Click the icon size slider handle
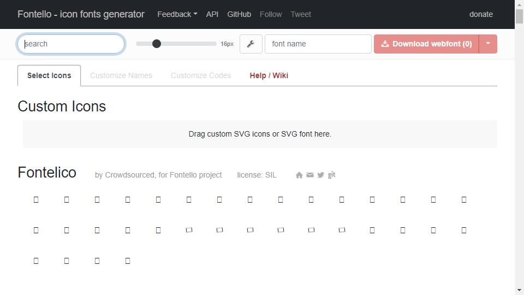This screenshot has height=295, width=524. [x=157, y=44]
